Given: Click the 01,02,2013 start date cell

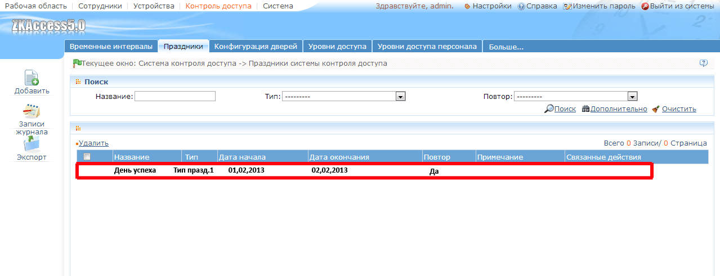Looking at the screenshot, I should [x=247, y=170].
